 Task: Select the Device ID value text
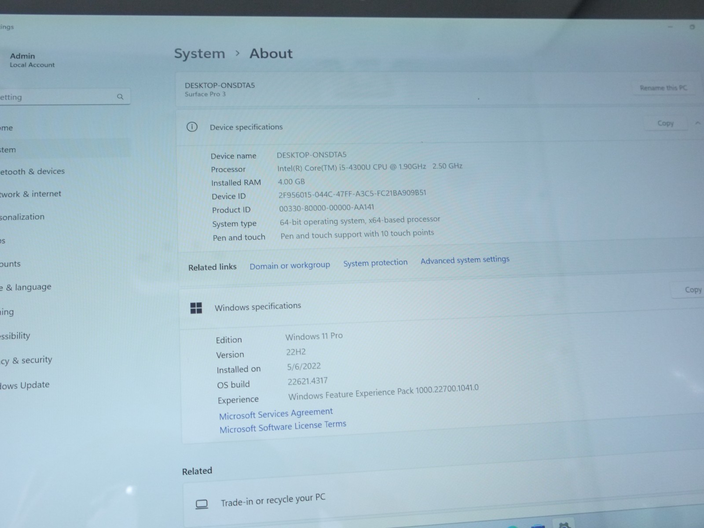pyautogui.click(x=352, y=194)
